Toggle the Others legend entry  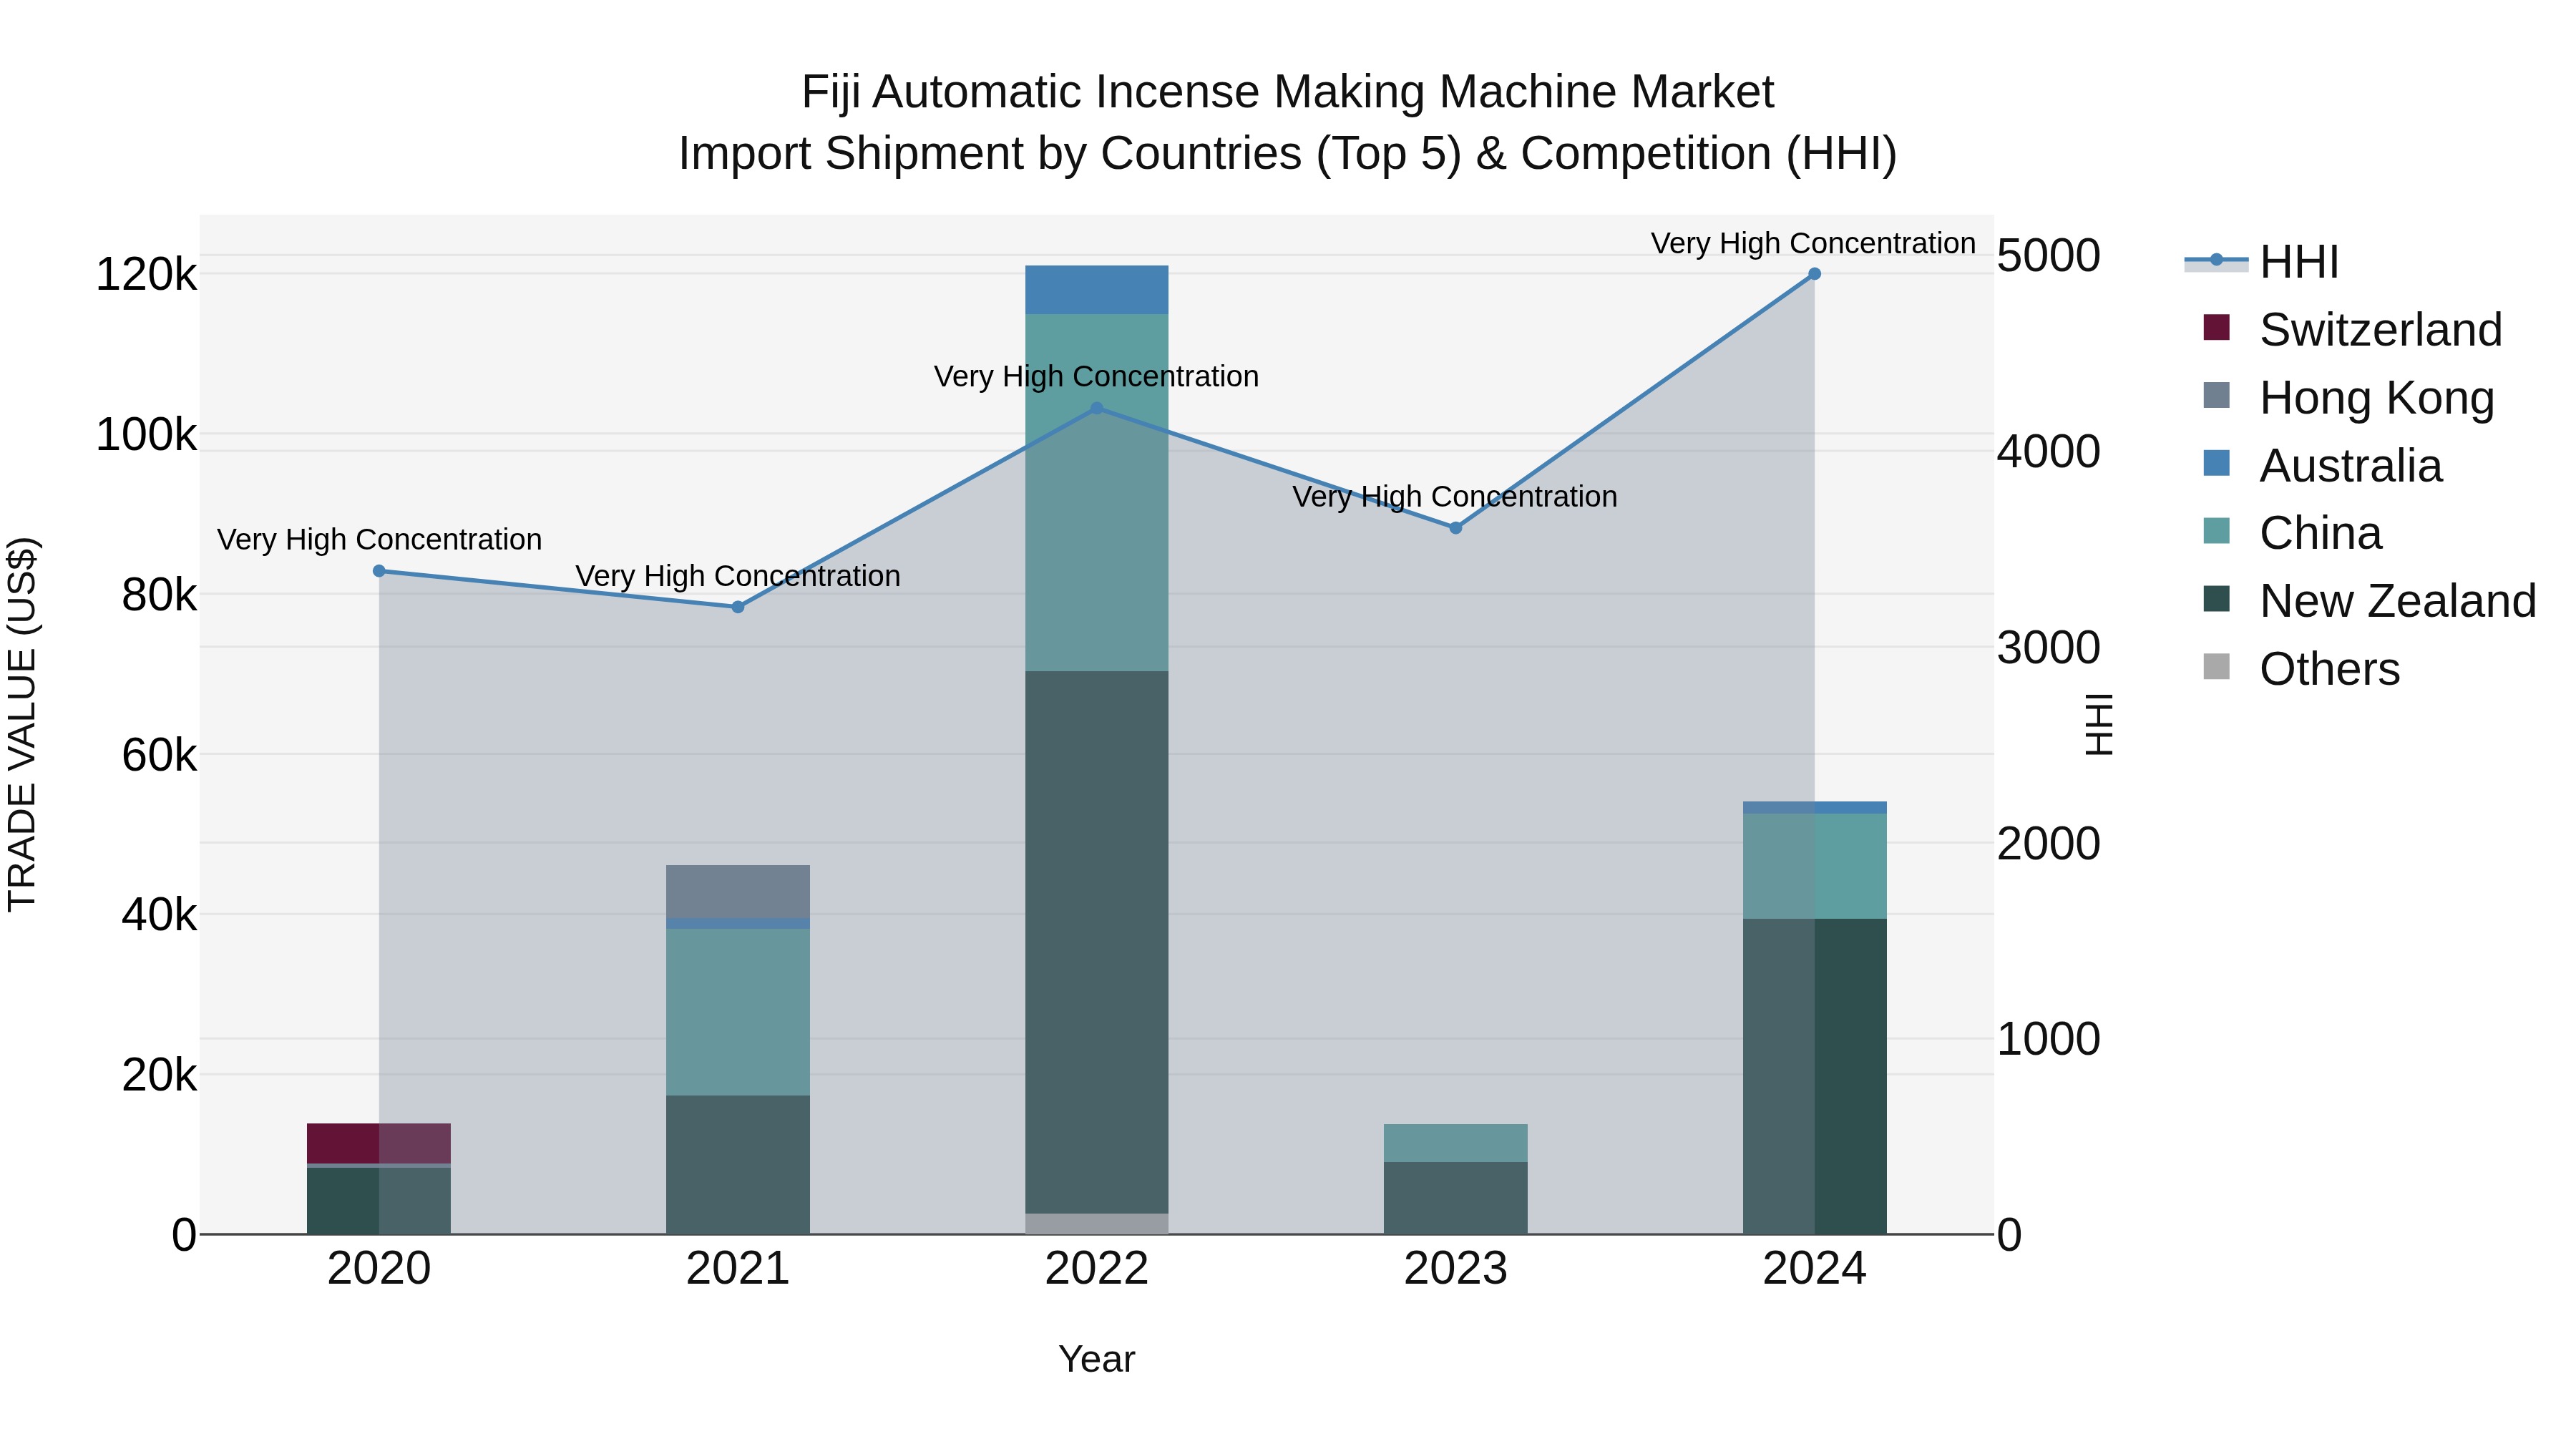click(2301, 668)
